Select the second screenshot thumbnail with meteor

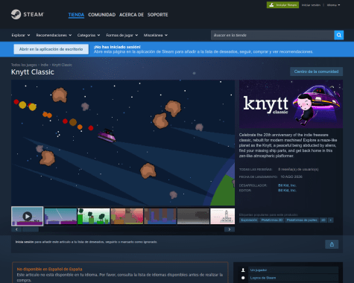(x=60, y=216)
